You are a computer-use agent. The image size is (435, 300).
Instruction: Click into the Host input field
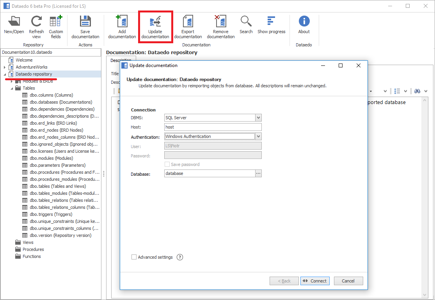pyautogui.click(x=213, y=127)
